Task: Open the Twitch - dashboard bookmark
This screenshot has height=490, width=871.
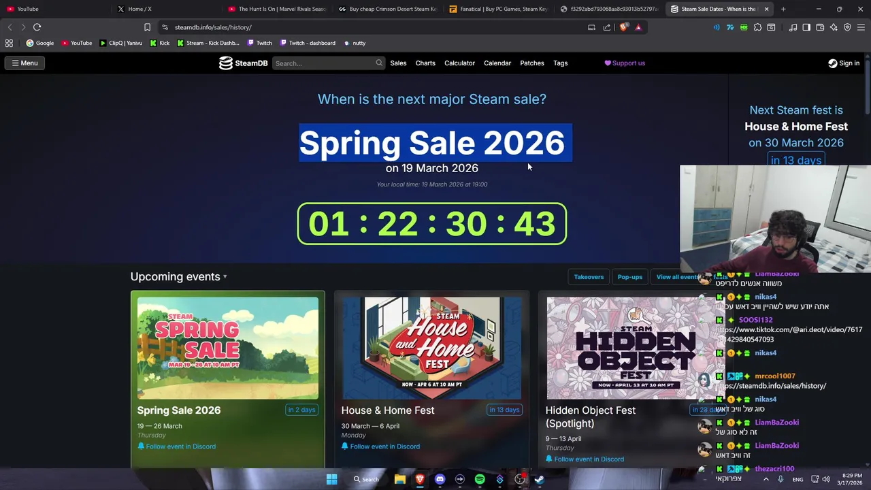Action: (x=308, y=43)
